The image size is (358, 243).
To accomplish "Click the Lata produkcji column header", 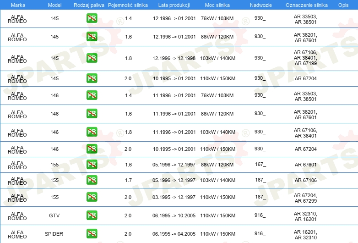I will tap(174, 5).
